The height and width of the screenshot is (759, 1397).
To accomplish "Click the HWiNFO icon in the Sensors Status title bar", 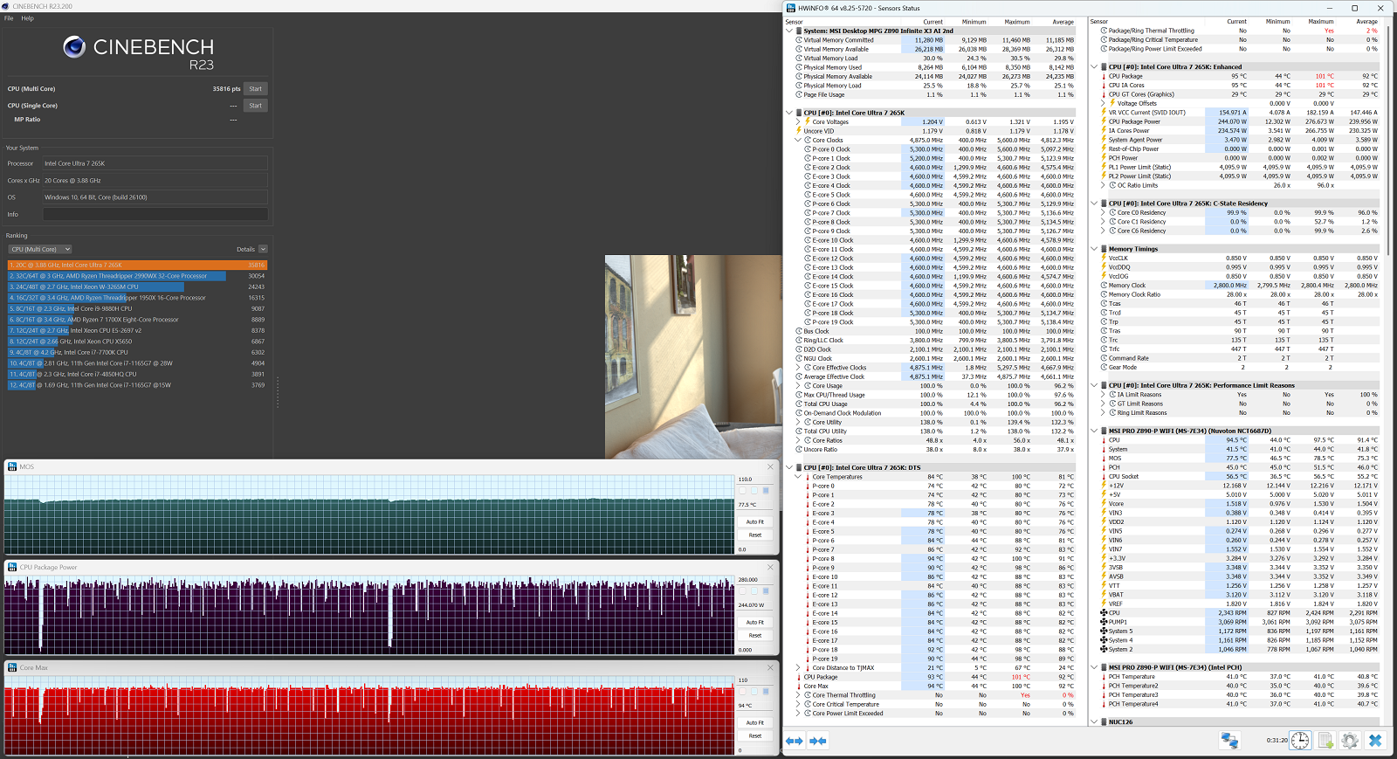I will pos(791,8).
